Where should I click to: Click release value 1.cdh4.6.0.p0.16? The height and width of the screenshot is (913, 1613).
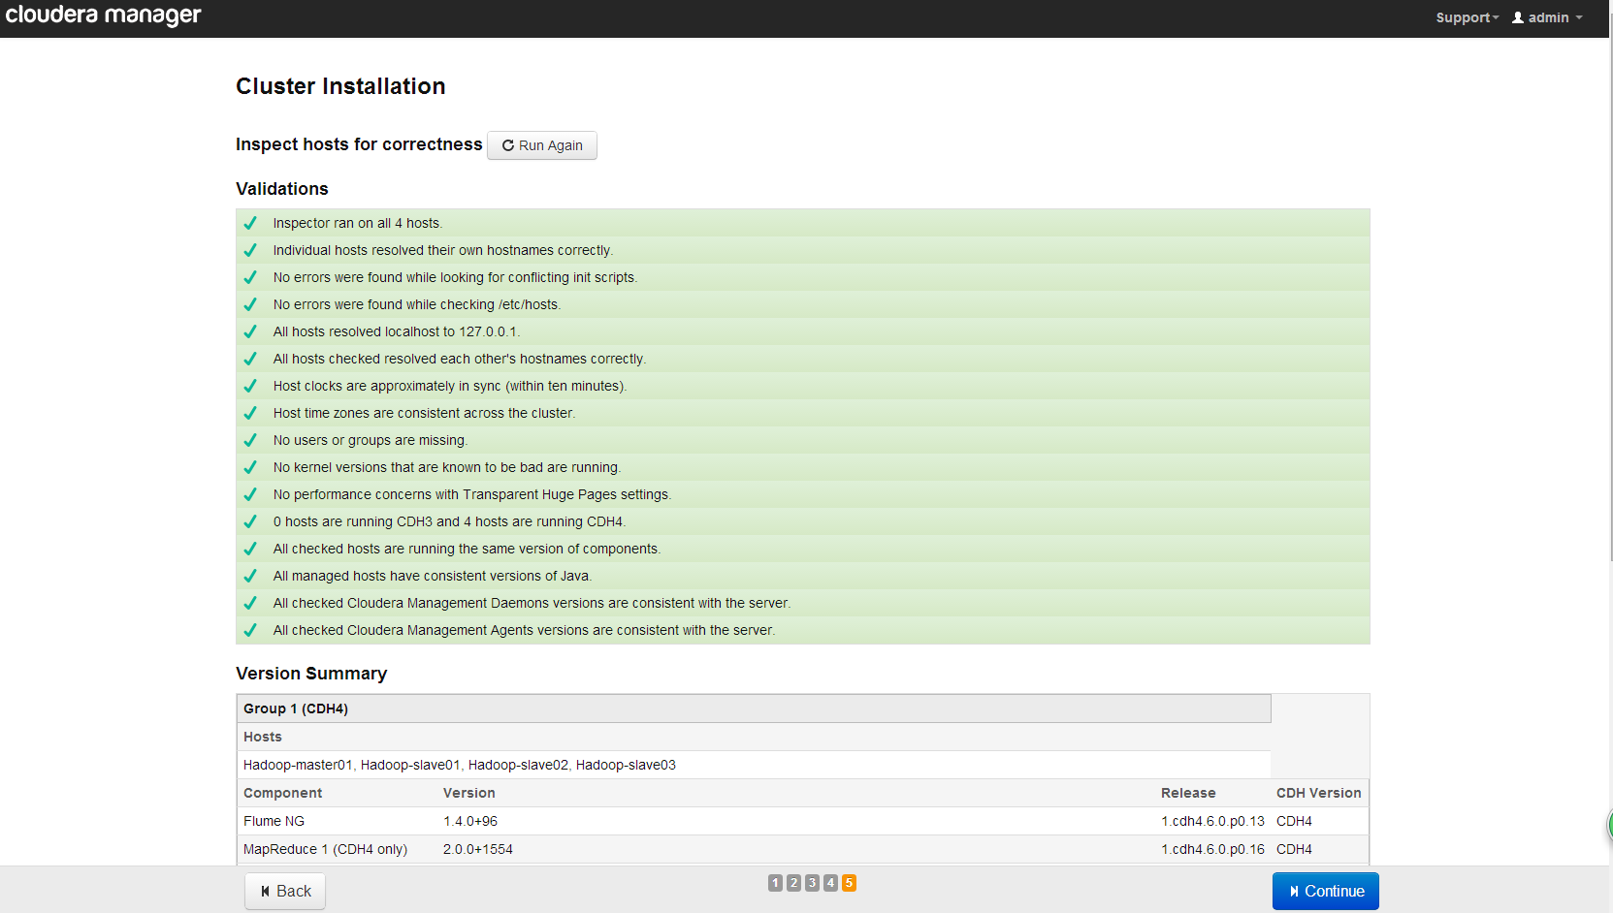pyautogui.click(x=1212, y=849)
